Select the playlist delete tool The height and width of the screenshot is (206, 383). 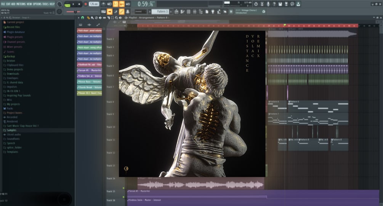tap(96, 18)
